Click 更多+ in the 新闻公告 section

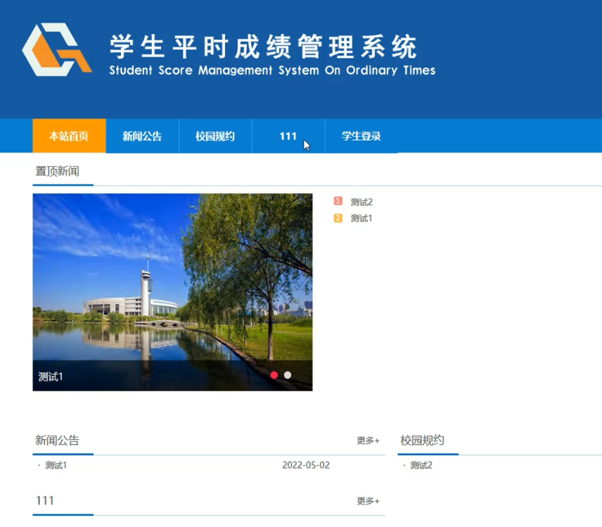pos(368,440)
